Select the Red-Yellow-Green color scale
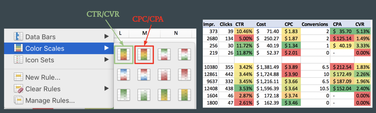 pos(144,54)
